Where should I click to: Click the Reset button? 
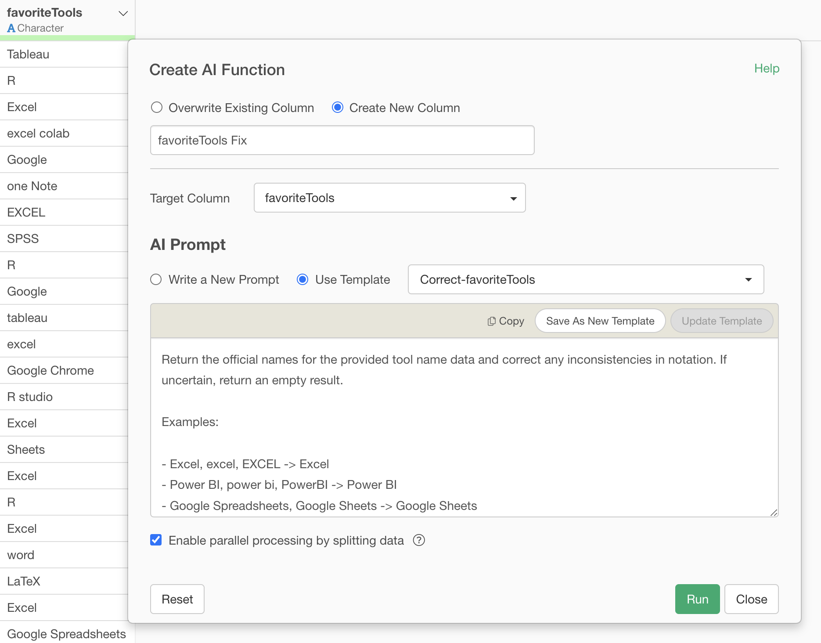click(x=177, y=599)
